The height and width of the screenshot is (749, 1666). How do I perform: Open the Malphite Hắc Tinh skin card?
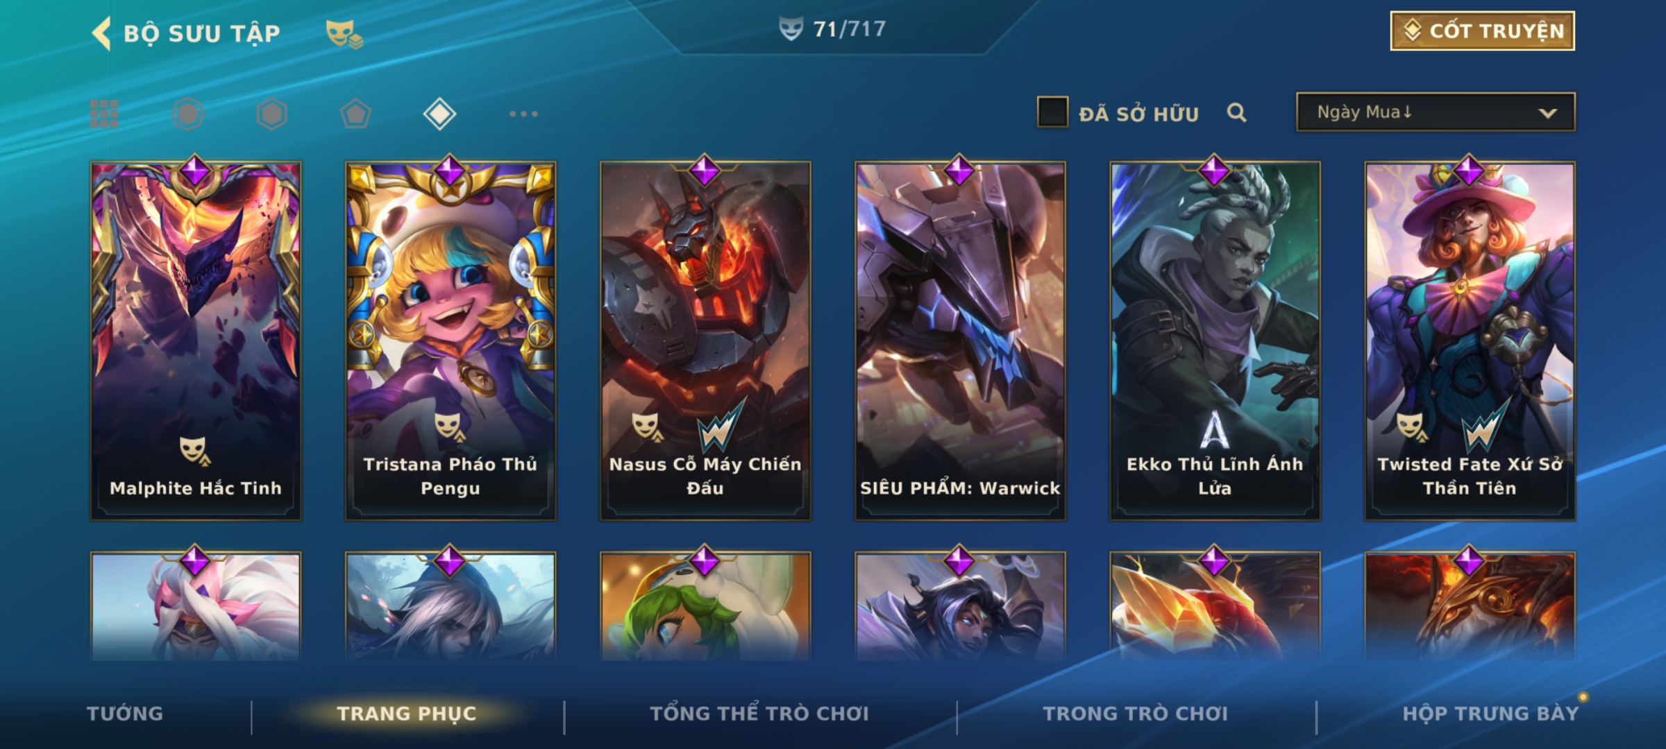point(196,341)
